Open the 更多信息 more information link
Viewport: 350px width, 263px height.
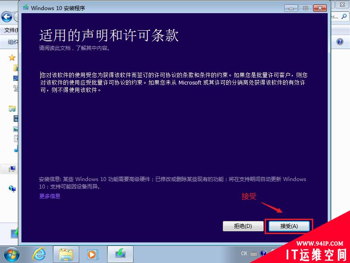click(49, 196)
